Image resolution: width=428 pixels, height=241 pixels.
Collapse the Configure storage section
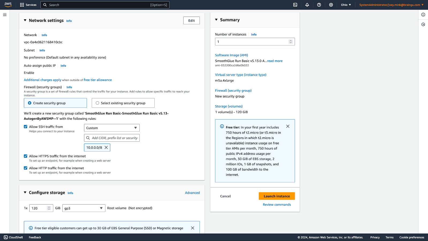click(x=25, y=193)
